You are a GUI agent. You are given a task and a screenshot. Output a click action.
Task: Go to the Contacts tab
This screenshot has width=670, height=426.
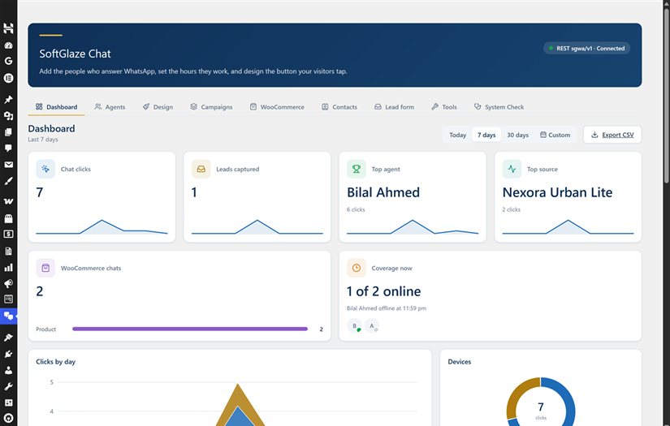click(x=339, y=107)
